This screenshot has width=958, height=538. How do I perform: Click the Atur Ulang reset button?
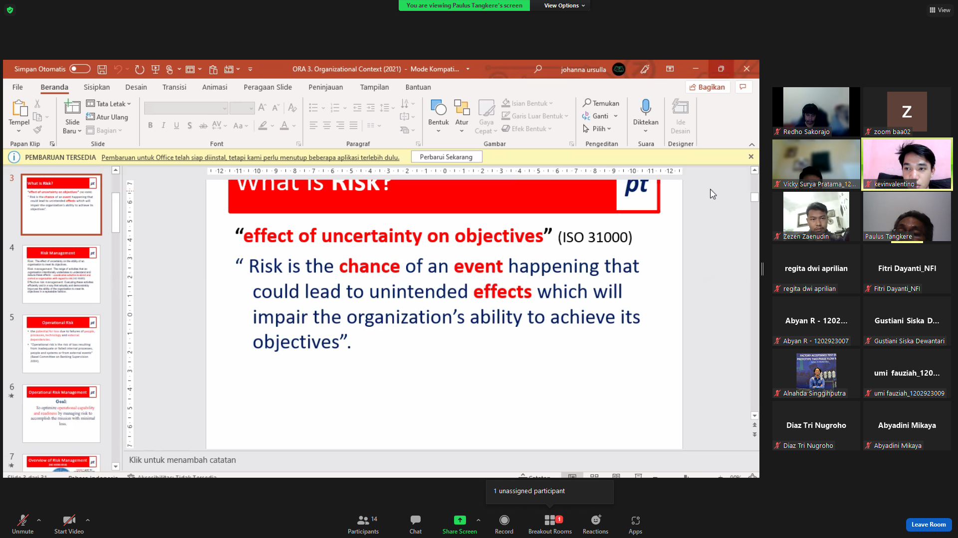click(x=107, y=117)
